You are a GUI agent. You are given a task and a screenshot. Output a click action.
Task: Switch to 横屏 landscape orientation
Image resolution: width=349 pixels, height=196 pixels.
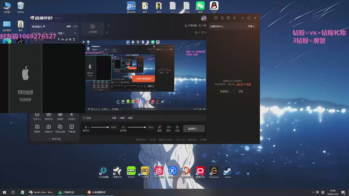pyautogui.click(x=69, y=27)
